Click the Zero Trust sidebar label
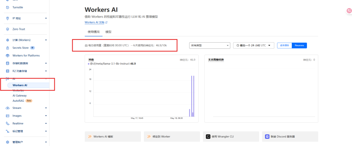 click(x=19, y=29)
